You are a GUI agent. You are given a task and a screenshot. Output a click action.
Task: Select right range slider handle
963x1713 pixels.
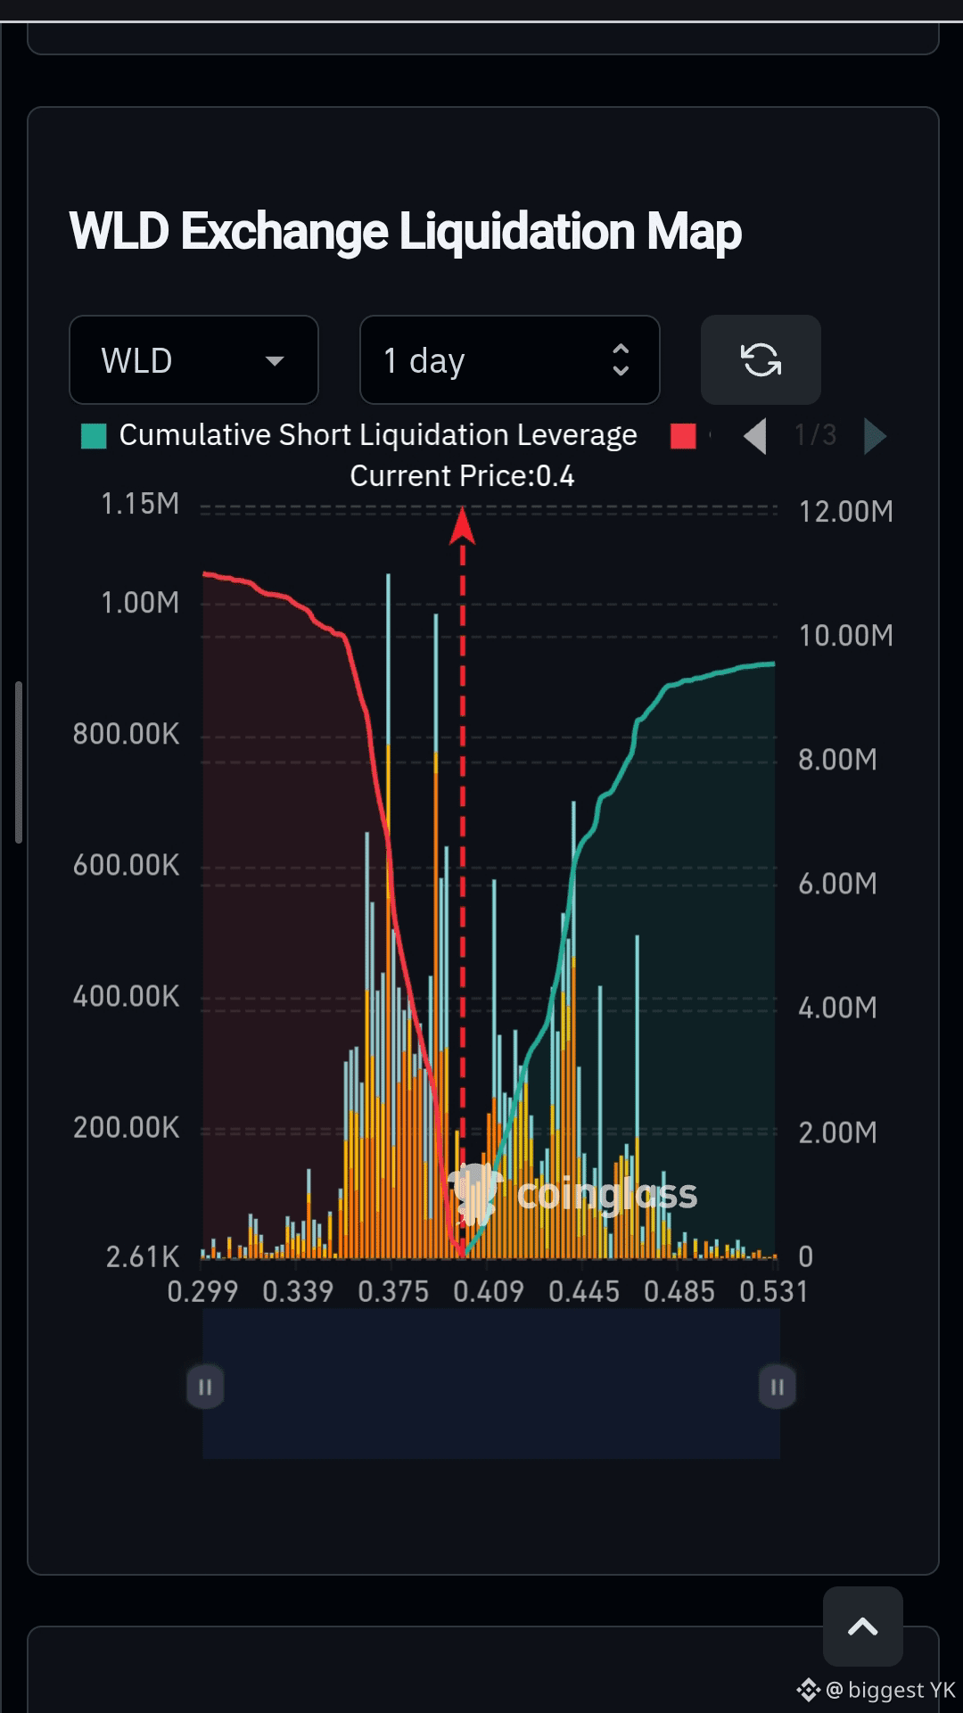[x=778, y=1387]
